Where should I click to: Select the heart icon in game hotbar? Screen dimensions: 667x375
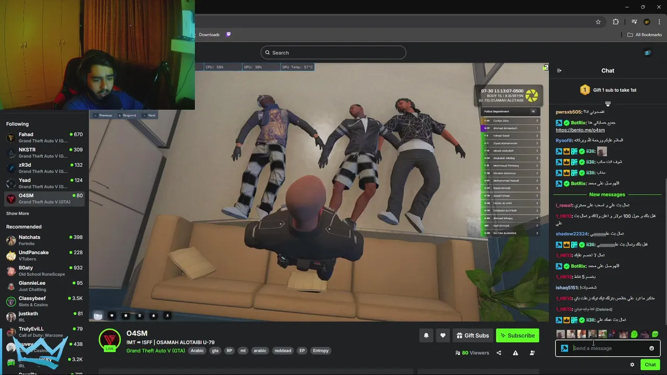click(112, 315)
